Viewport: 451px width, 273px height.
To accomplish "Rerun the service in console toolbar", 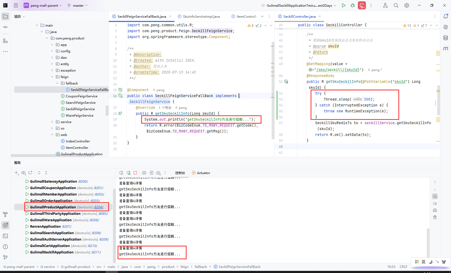I will point(121,173).
